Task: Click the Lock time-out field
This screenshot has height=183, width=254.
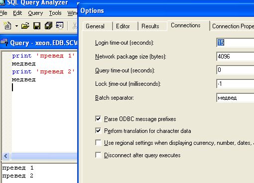Action: [236, 84]
